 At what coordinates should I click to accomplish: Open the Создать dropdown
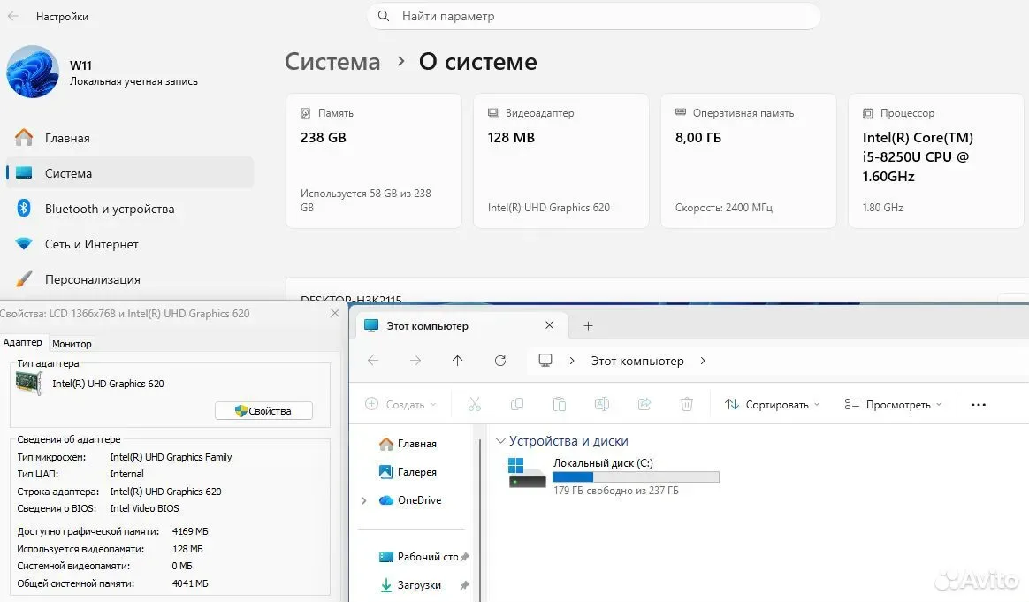point(400,404)
